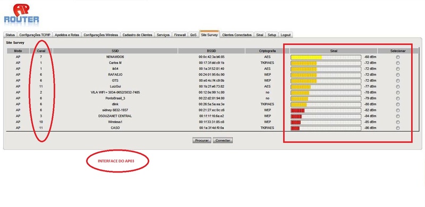Select radio button for Carlos M network

pyautogui.click(x=397, y=63)
